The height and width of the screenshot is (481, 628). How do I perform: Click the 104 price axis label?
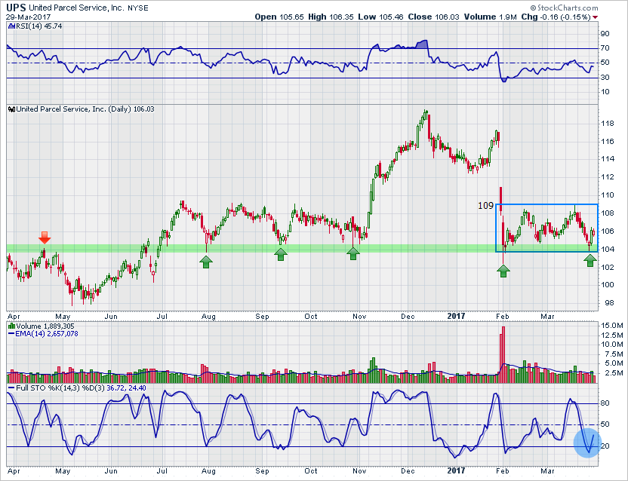point(607,250)
